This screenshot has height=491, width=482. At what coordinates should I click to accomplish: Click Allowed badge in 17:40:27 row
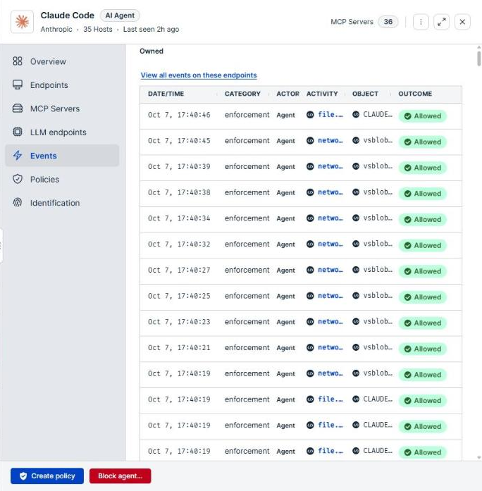pos(423,271)
